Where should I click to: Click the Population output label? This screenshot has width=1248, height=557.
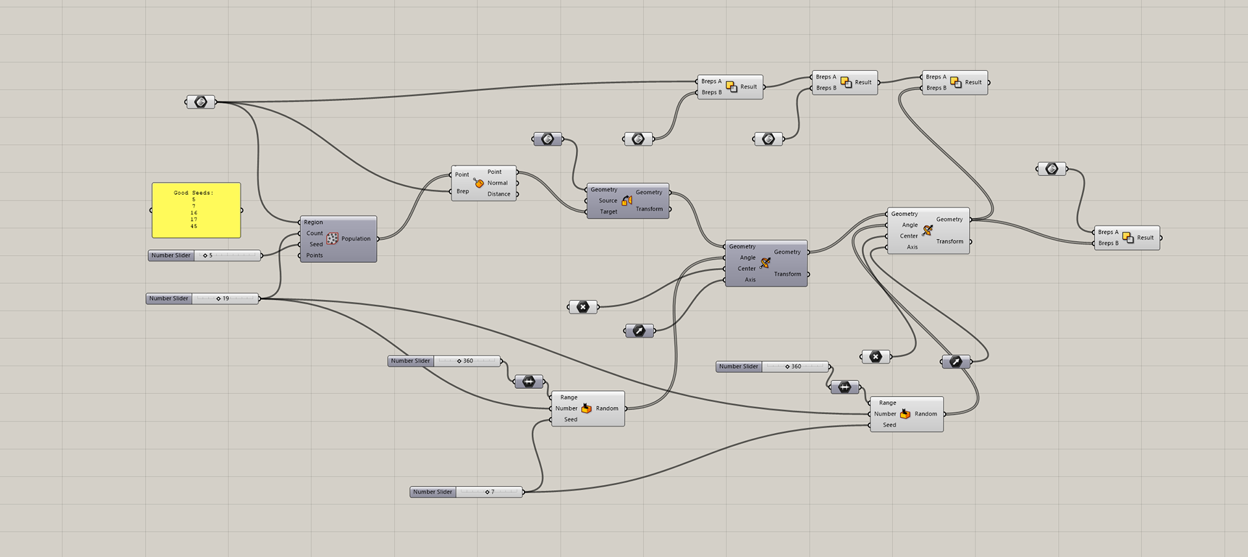point(356,239)
